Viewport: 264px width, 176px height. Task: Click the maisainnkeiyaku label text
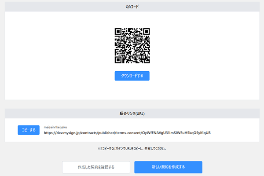tap(55, 127)
